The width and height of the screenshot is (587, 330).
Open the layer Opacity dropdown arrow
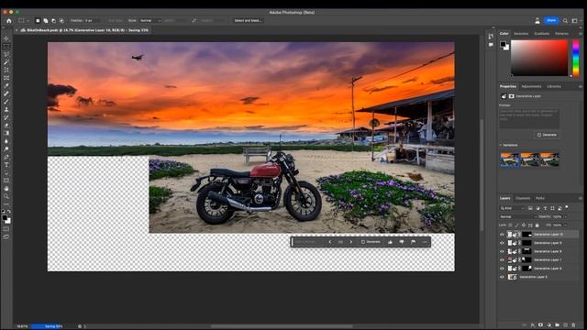(x=565, y=216)
